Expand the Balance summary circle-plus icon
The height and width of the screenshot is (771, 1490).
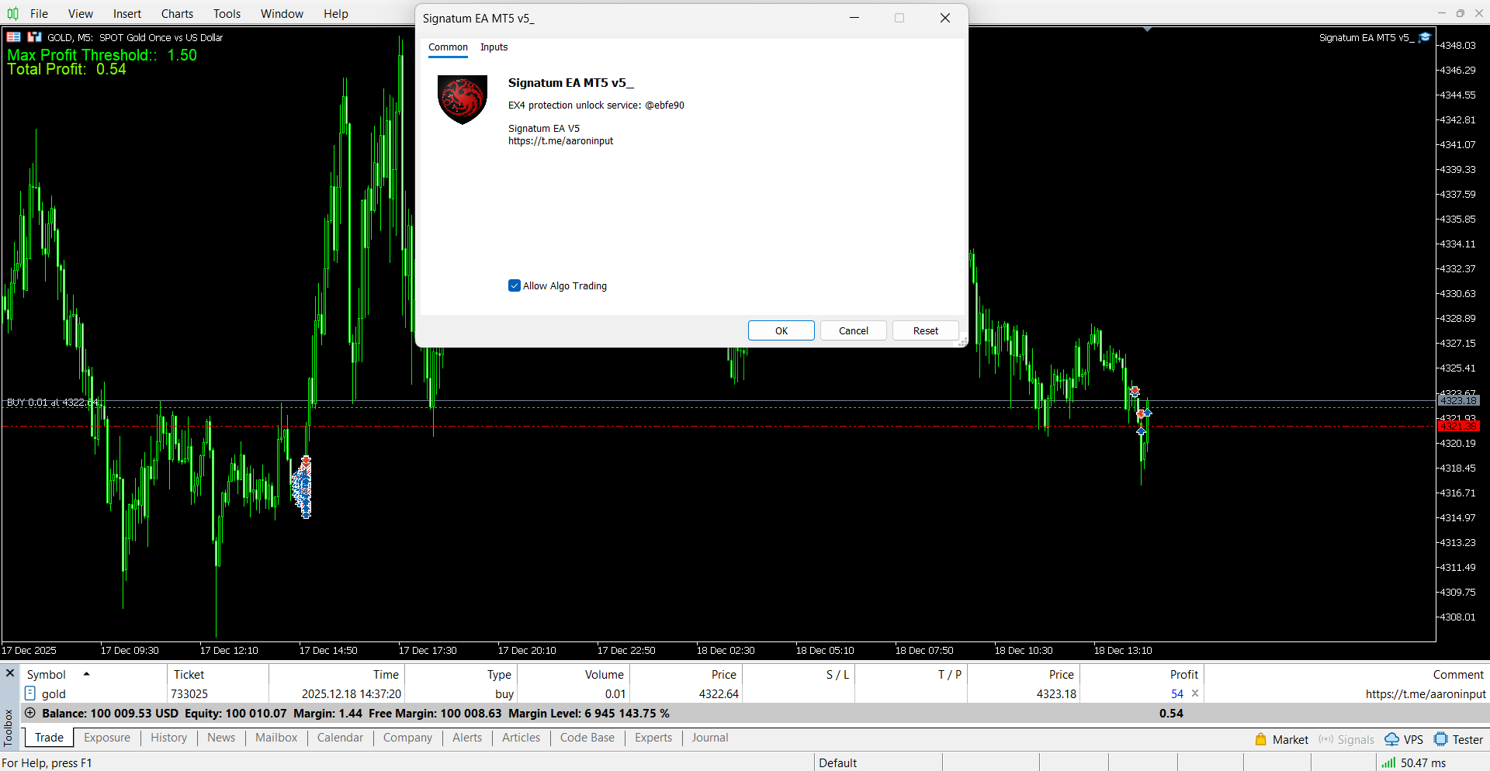30,713
